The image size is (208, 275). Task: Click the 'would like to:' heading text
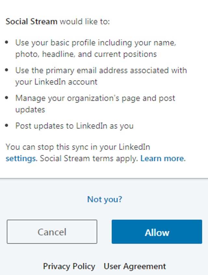click(x=85, y=21)
